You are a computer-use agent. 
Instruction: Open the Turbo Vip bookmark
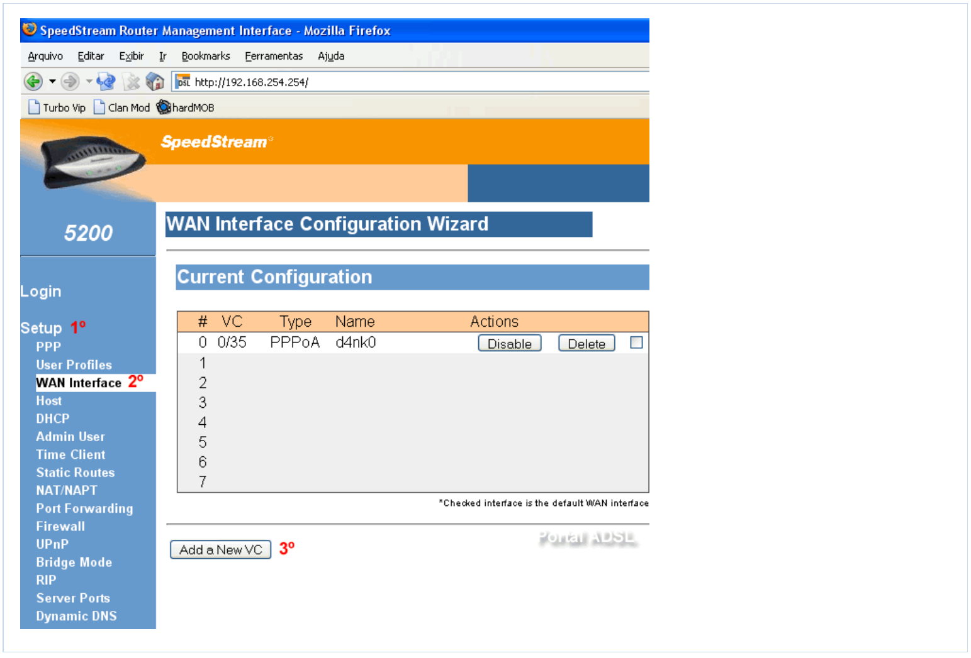[x=57, y=107]
